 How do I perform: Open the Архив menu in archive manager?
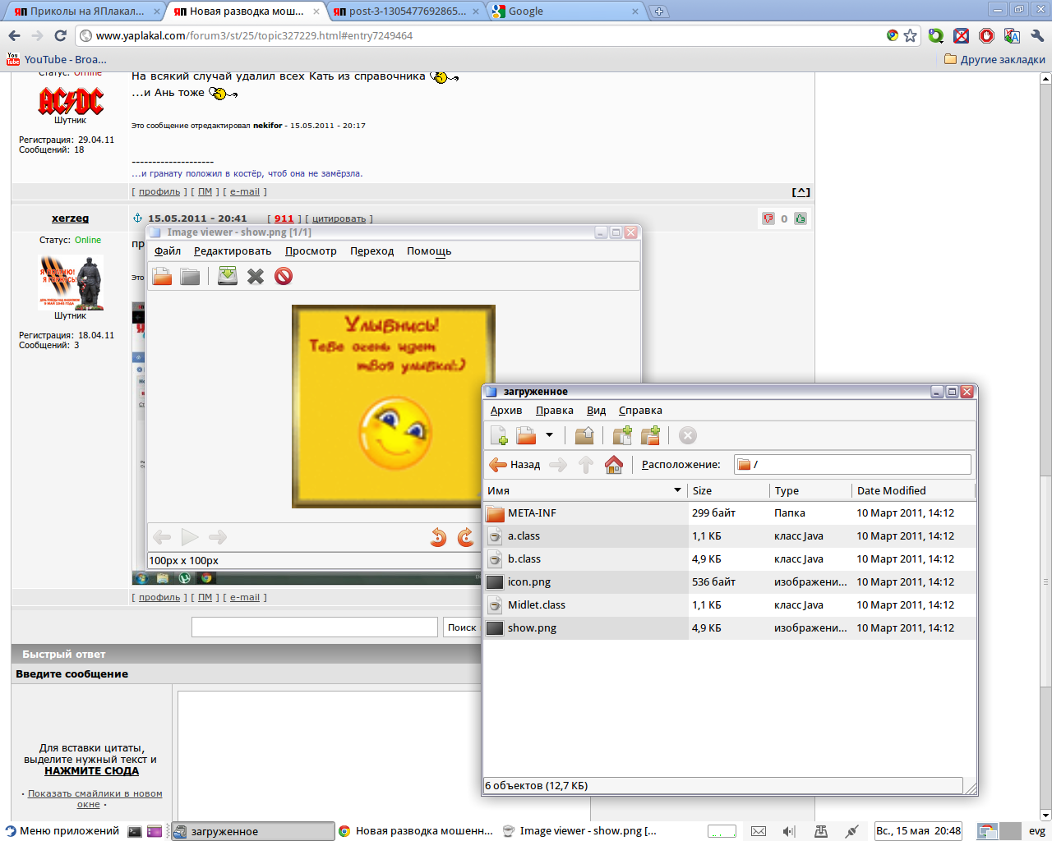(506, 411)
